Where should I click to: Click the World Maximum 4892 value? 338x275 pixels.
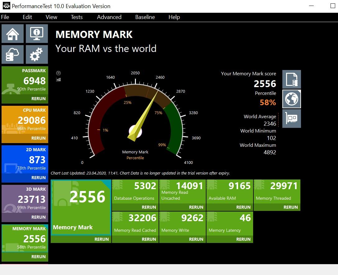(270, 152)
